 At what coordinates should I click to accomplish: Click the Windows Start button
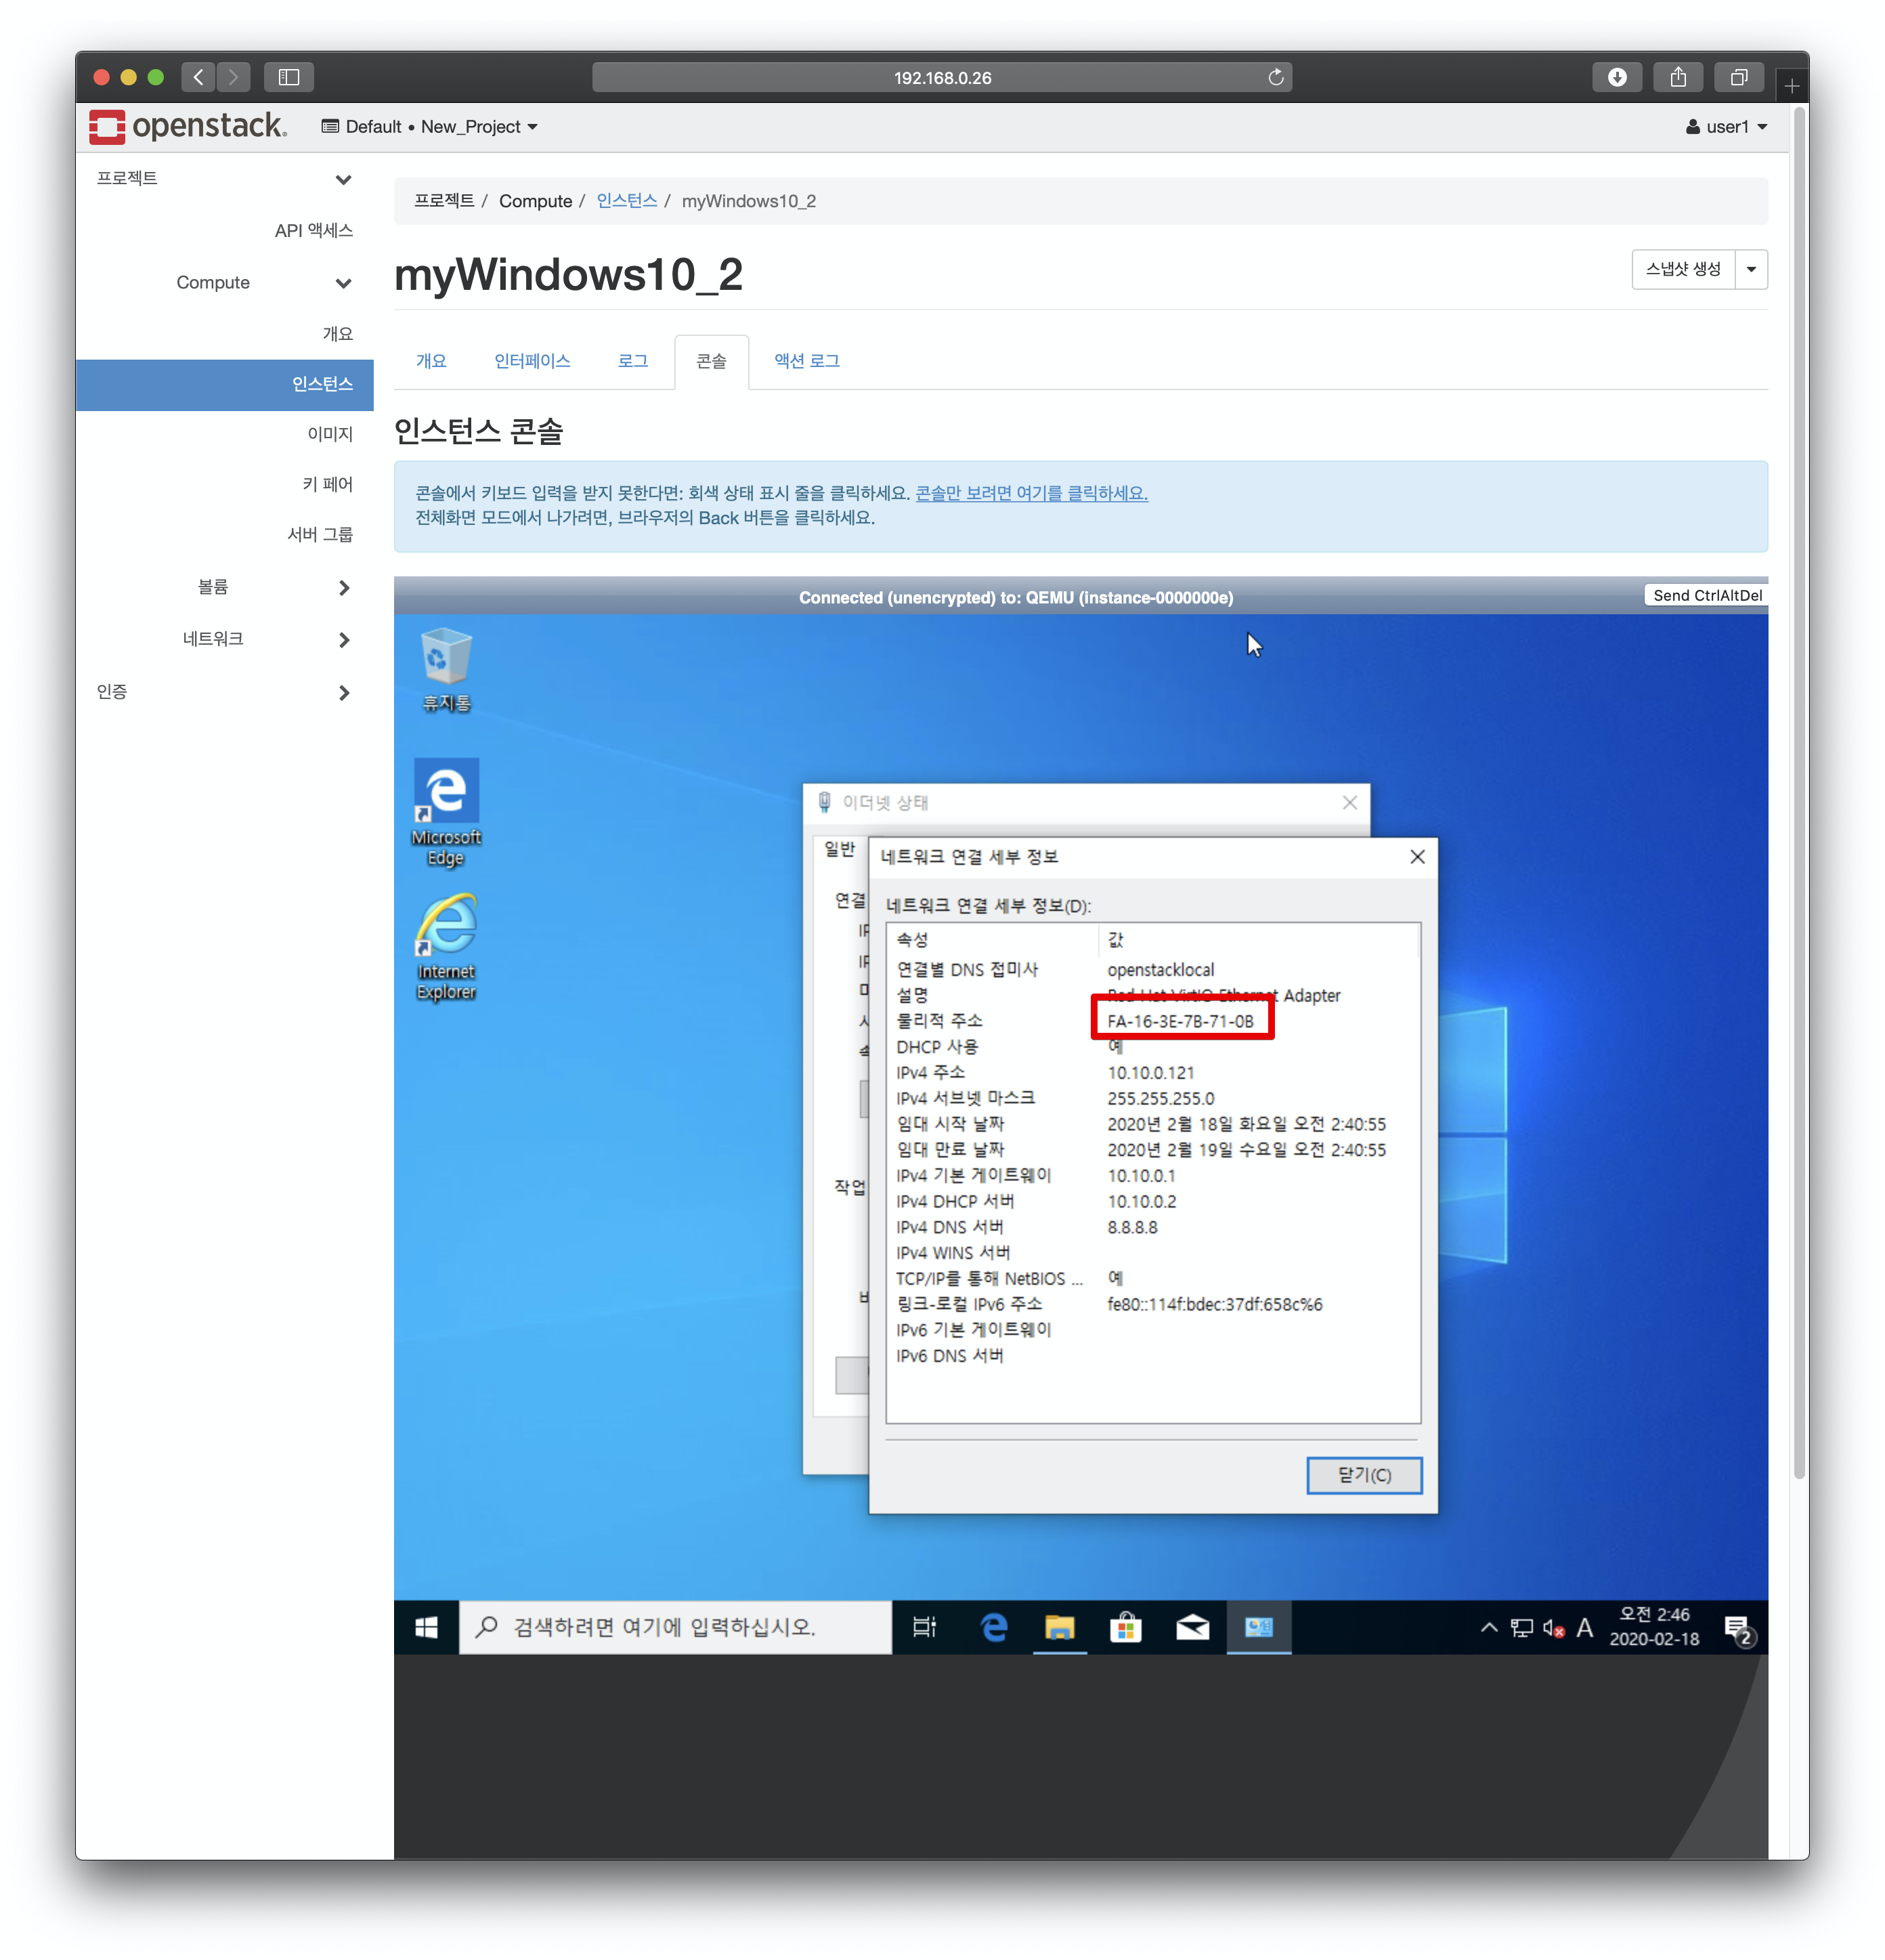click(426, 1627)
